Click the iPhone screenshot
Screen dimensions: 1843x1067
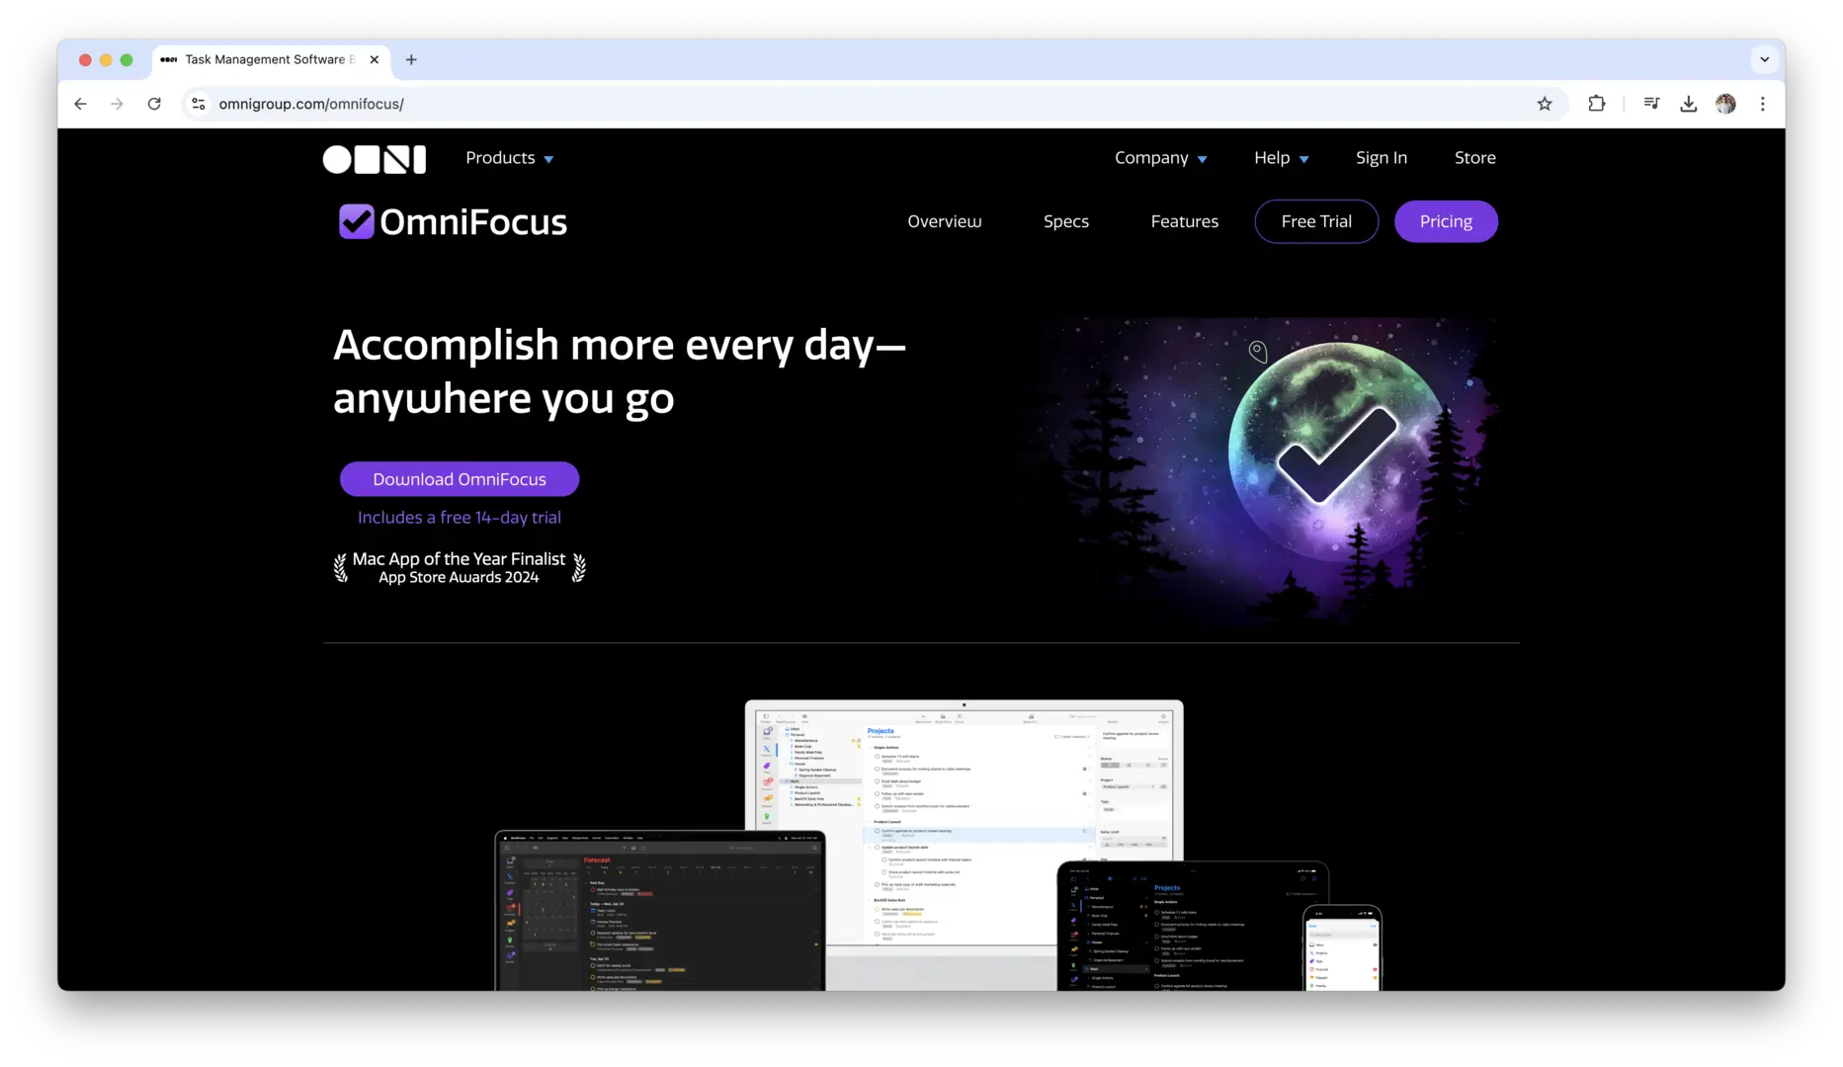pyautogui.click(x=1342, y=948)
